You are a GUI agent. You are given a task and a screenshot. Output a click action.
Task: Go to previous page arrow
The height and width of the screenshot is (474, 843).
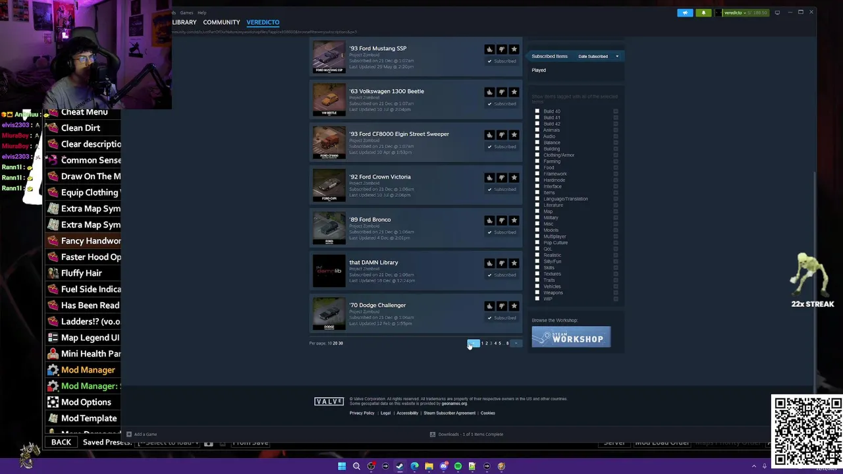[473, 343]
